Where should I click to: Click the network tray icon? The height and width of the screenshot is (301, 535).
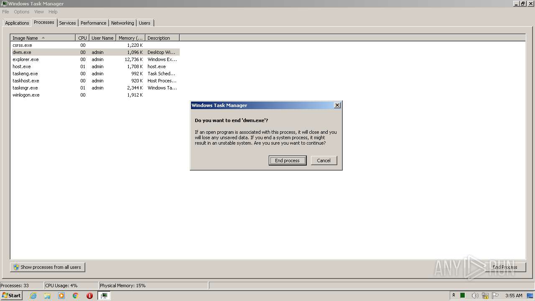pyautogui.click(x=485, y=296)
